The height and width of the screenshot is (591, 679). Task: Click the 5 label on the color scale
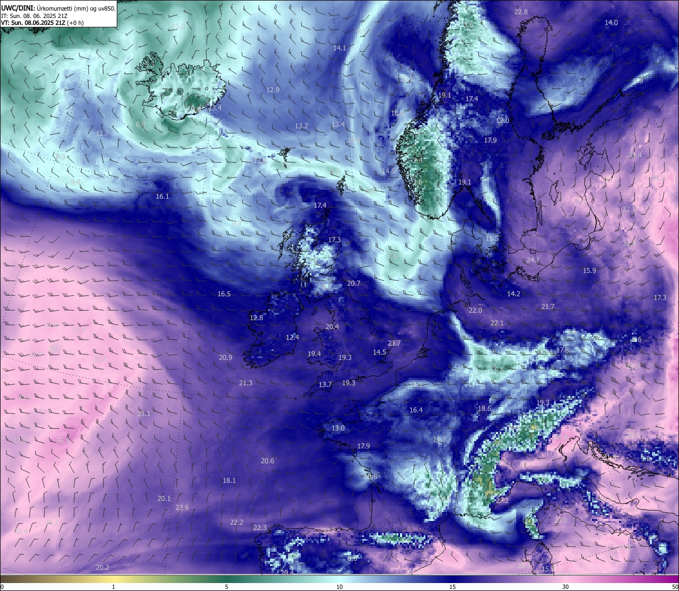tap(227, 587)
